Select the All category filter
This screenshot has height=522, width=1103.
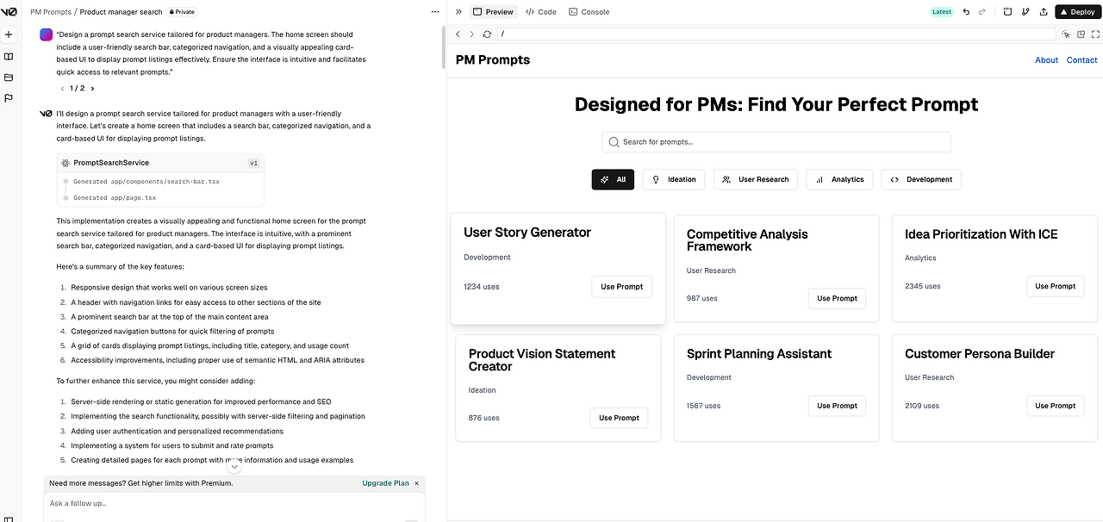pyautogui.click(x=614, y=179)
